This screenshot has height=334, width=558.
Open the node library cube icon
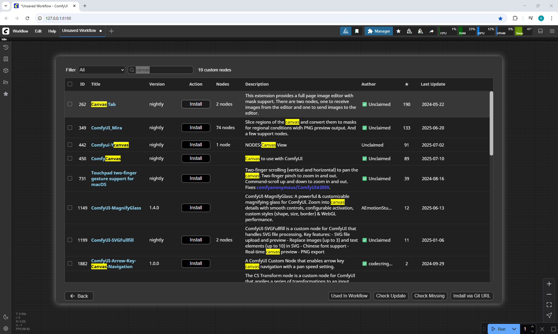tap(6, 71)
